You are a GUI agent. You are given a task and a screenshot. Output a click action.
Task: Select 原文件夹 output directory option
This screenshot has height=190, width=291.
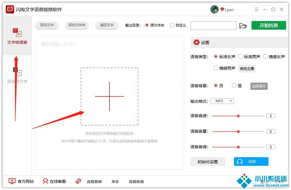point(155,25)
